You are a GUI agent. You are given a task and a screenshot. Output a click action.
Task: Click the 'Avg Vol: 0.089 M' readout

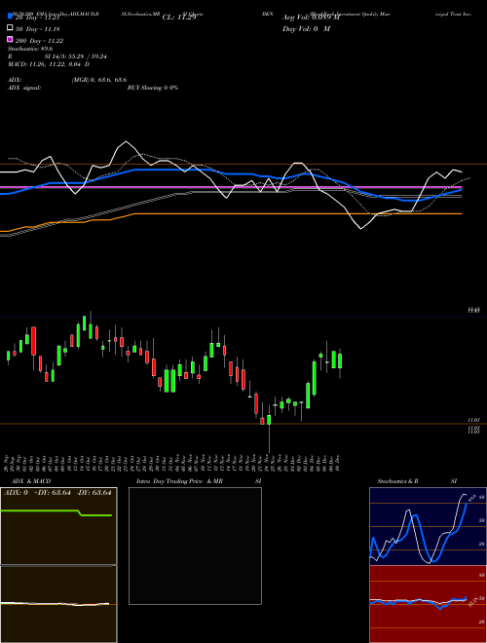pyautogui.click(x=311, y=18)
